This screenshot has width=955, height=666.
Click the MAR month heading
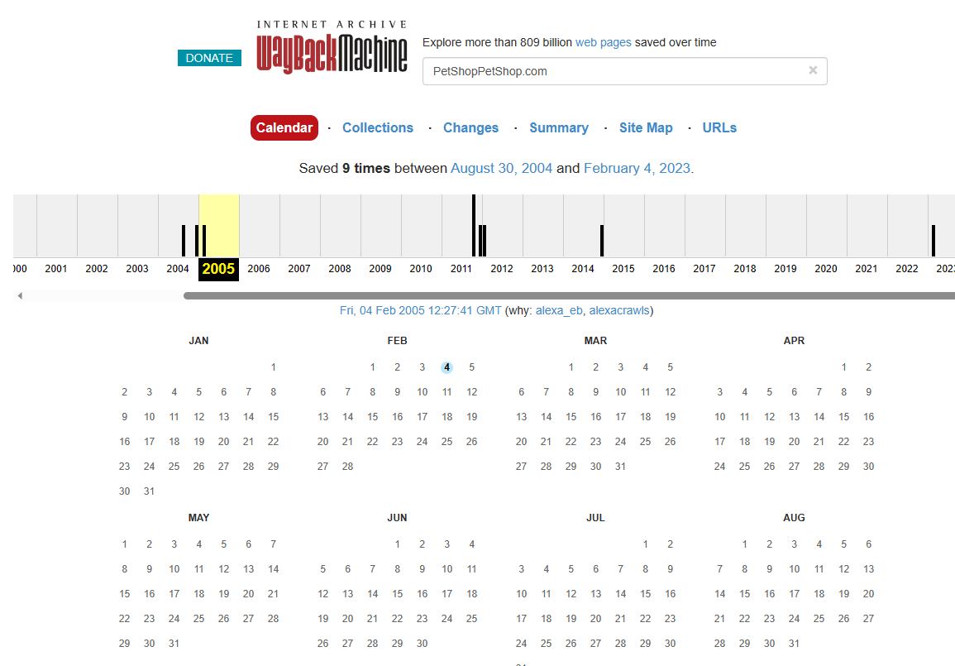(595, 341)
